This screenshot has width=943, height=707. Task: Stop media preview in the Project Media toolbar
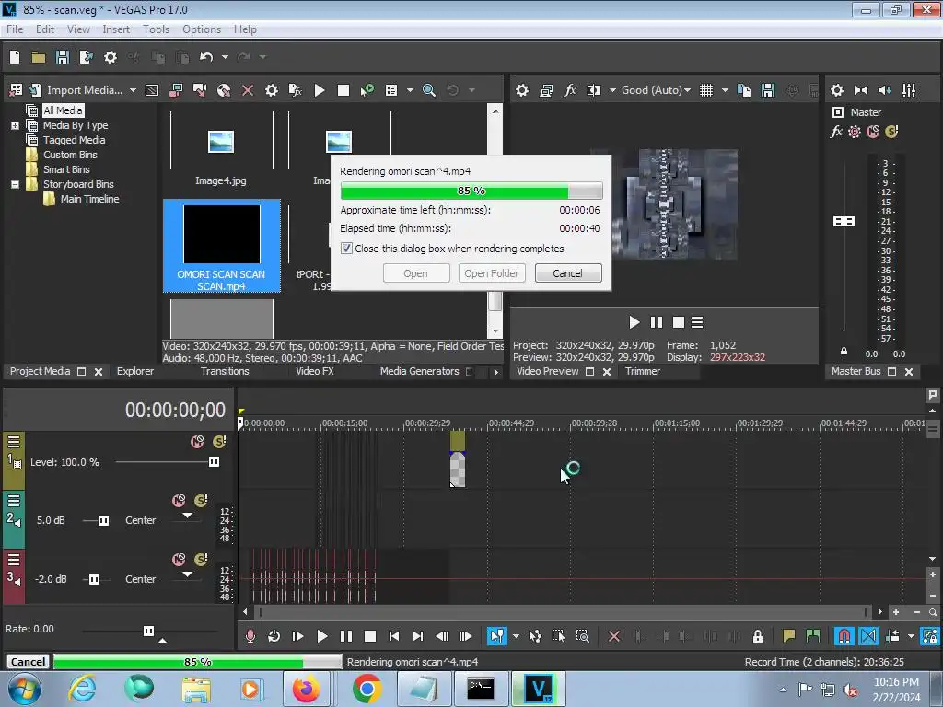pos(343,90)
